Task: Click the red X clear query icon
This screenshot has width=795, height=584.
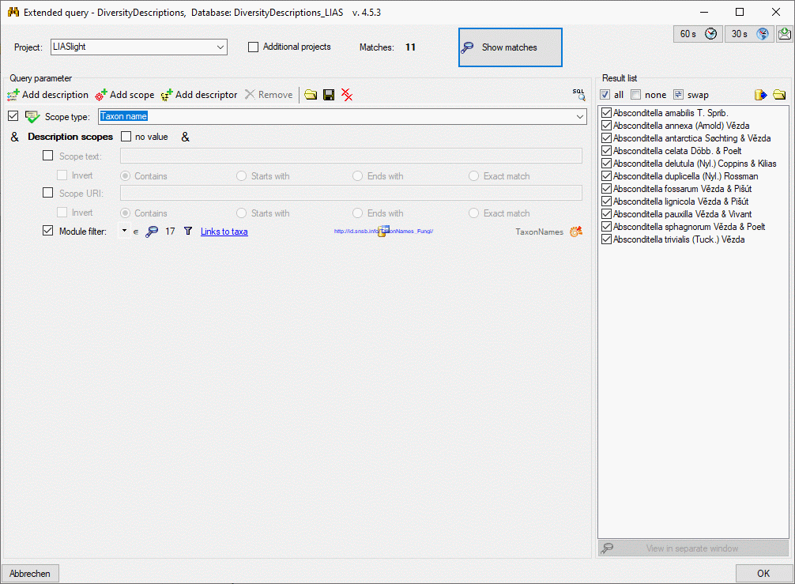Action: [x=347, y=95]
